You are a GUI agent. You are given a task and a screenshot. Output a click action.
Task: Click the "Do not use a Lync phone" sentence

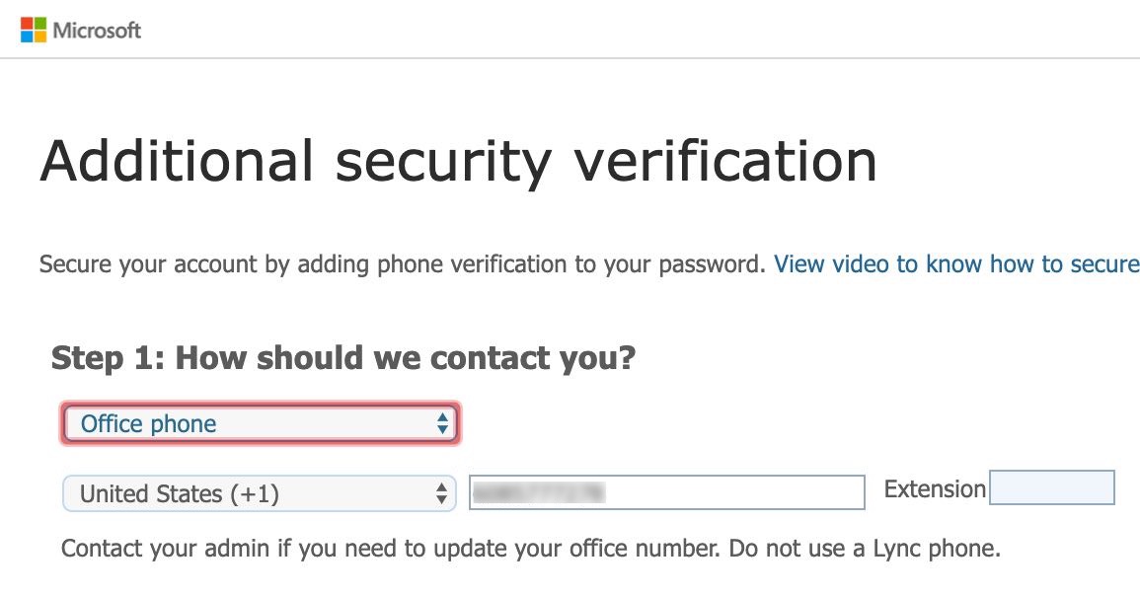coord(866,548)
